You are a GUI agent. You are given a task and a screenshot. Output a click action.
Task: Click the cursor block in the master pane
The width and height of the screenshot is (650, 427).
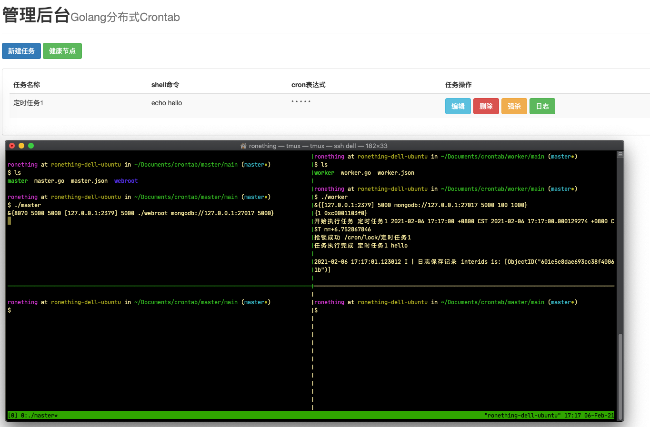pyautogui.click(x=9, y=221)
